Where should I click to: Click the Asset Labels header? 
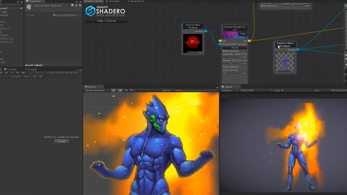click(34, 65)
